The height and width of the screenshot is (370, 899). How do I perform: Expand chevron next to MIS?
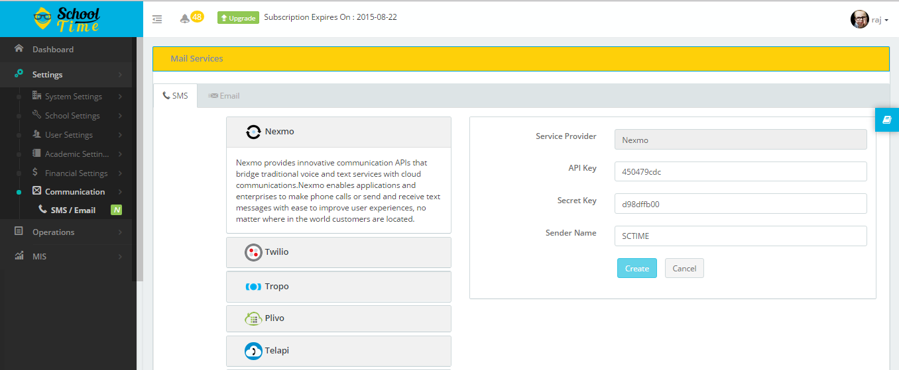[x=120, y=257]
